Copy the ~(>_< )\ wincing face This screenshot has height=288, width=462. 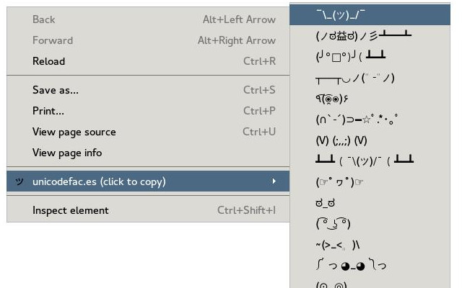tap(370, 245)
